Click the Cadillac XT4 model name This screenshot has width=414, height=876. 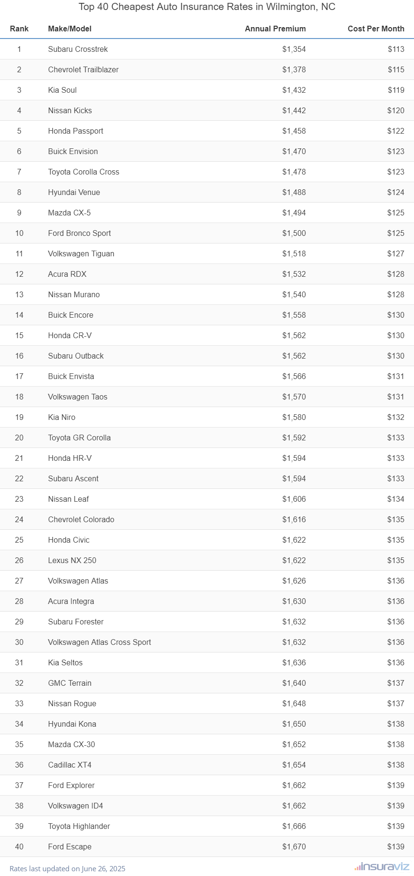click(70, 765)
